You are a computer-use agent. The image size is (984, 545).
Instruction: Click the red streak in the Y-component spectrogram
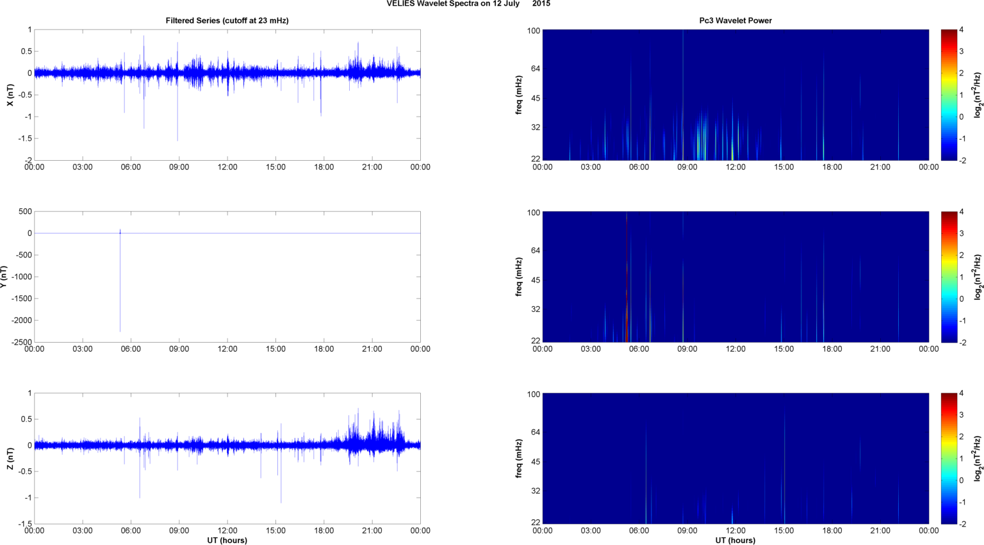tap(627, 277)
